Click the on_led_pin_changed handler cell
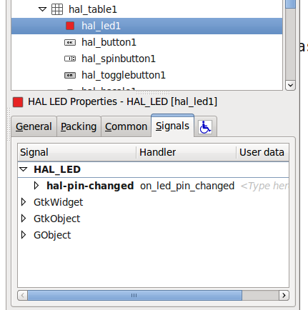The image size is (308, 310). coord(187,186)
